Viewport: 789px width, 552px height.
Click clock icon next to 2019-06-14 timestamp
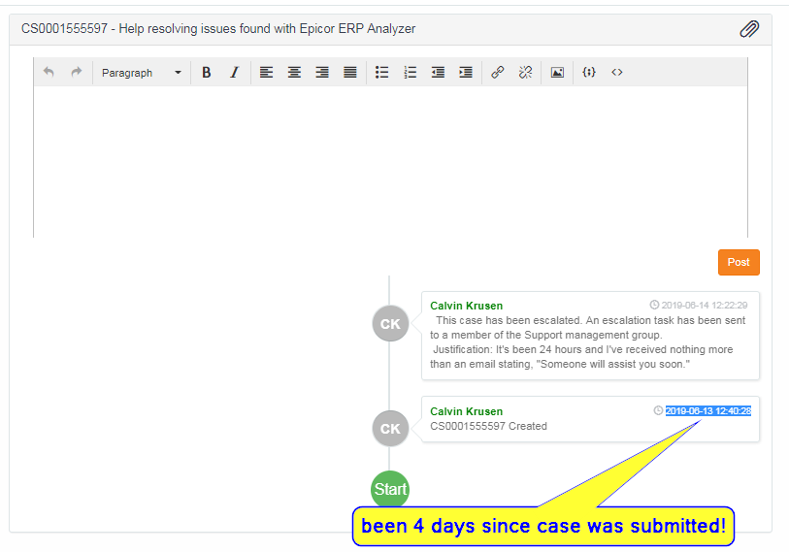[654, 305]
